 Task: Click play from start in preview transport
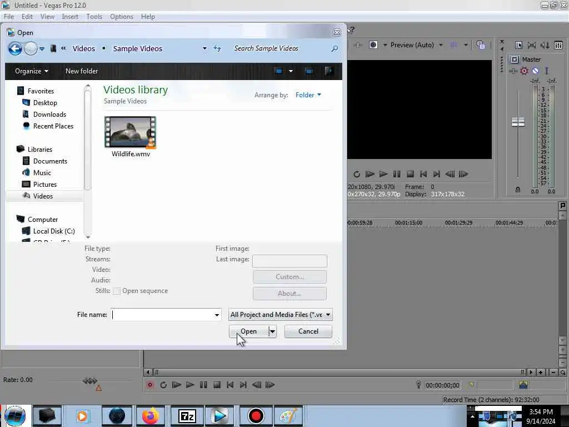[x=370, y=174]
